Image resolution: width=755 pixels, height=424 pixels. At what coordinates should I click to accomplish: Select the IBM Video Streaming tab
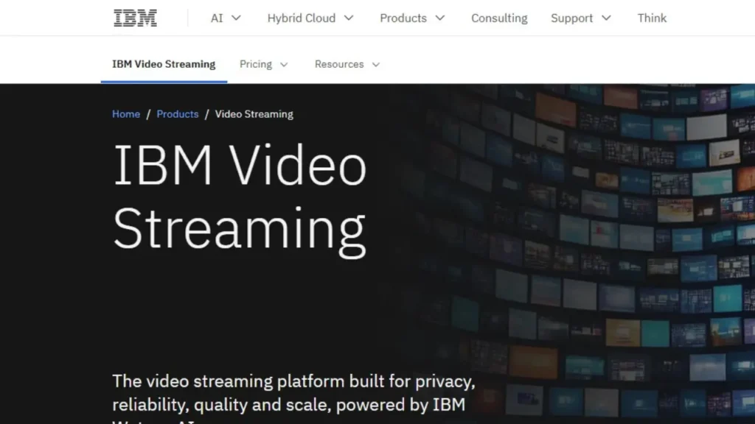point(164,65)
